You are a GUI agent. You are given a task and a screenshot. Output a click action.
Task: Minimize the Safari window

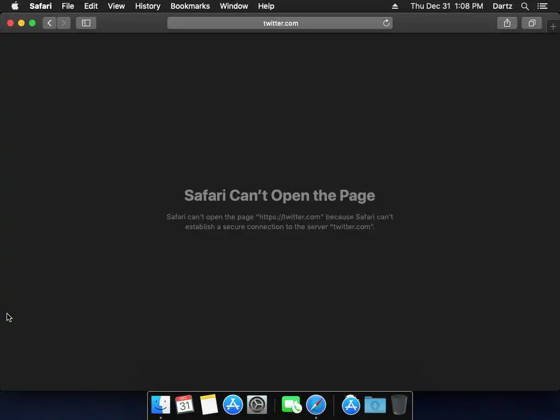[x=21, y=23]
